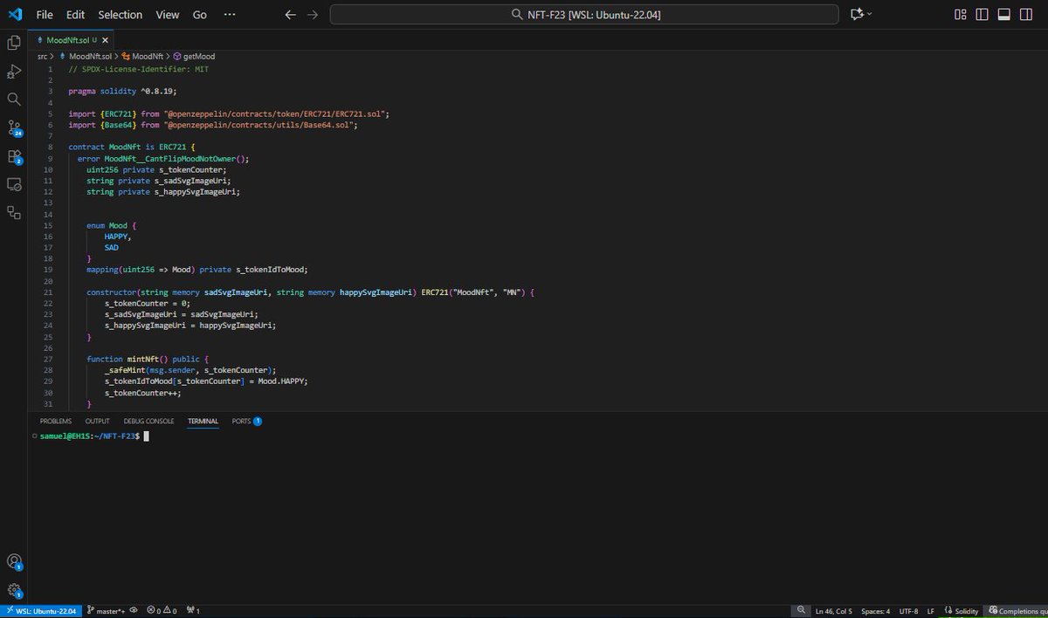Click the pragma solidity ^0.8.19 line

point(123,91)
